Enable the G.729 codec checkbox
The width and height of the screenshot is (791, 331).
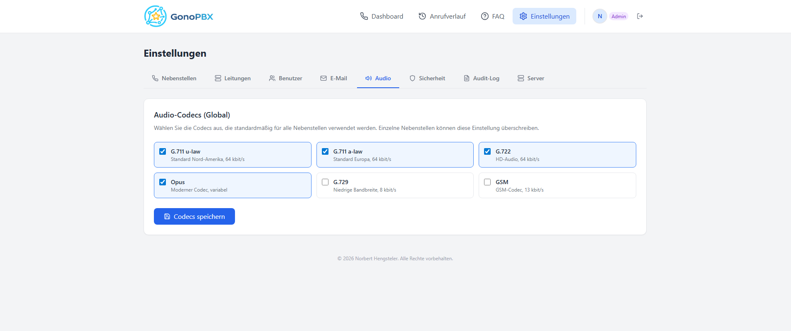[x=325, y=182]
